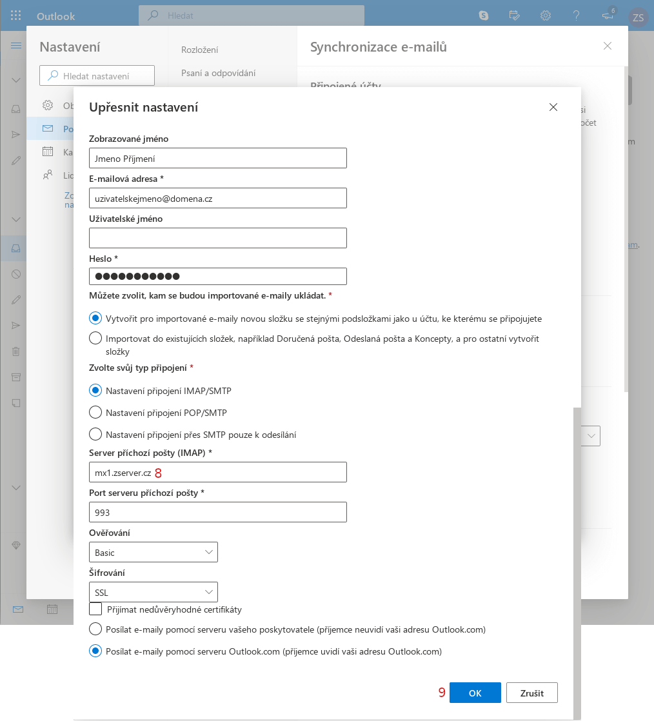Viewport: 654px width, 721px height.
Task: Click Zobrazované jméno input field
Action: tap(218, 158)
